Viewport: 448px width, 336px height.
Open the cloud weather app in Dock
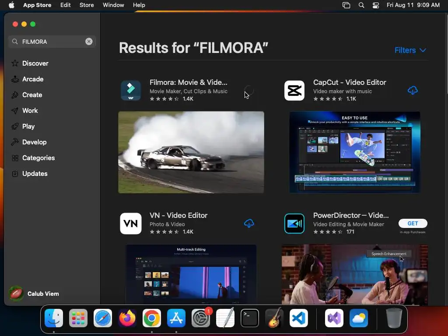coord(359,318)
